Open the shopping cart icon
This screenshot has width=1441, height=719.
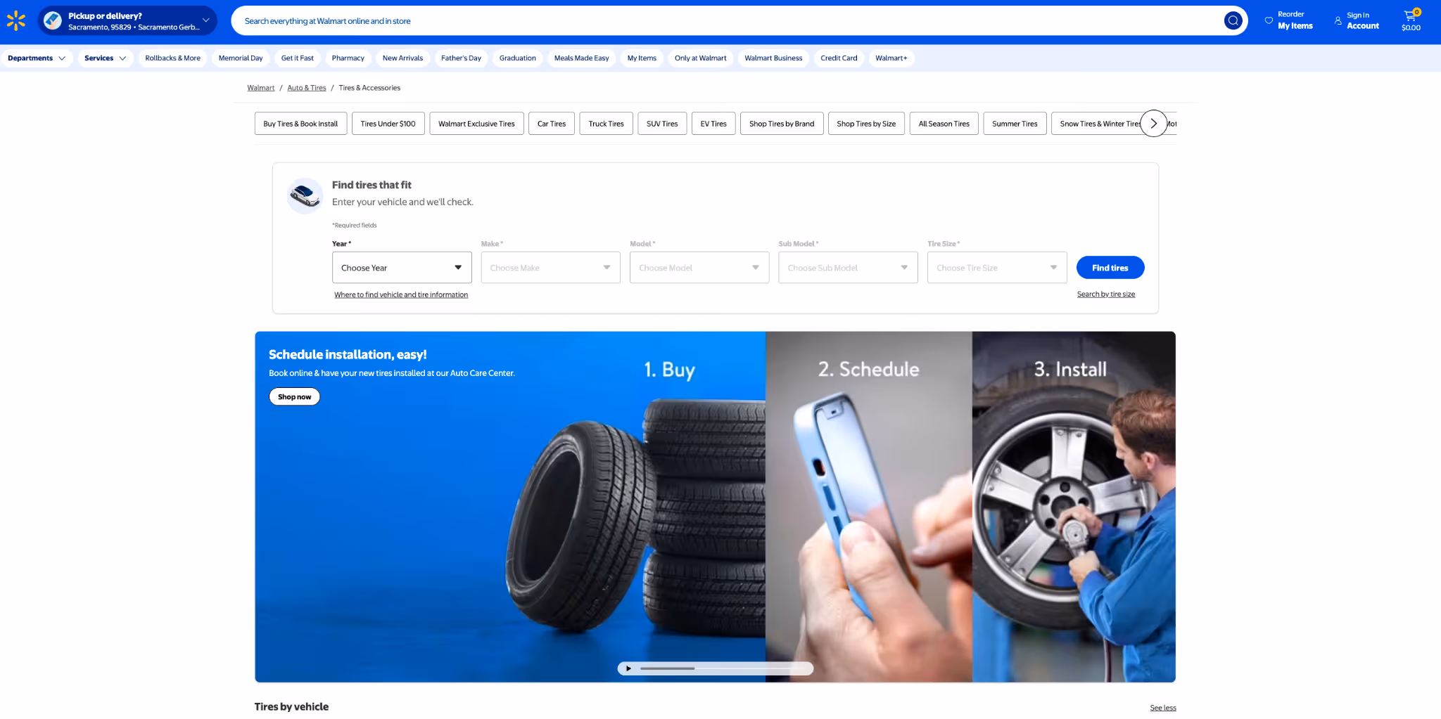click(x=1411, y=20)
